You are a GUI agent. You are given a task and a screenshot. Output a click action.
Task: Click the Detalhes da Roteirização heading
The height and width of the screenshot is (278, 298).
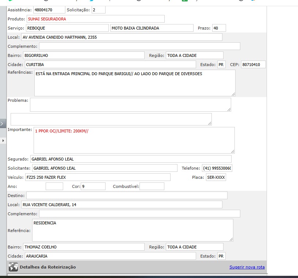[x=48, y=267]
